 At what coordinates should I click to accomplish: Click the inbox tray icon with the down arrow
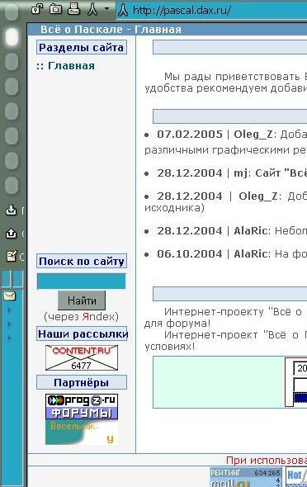(x=12, y=210)
